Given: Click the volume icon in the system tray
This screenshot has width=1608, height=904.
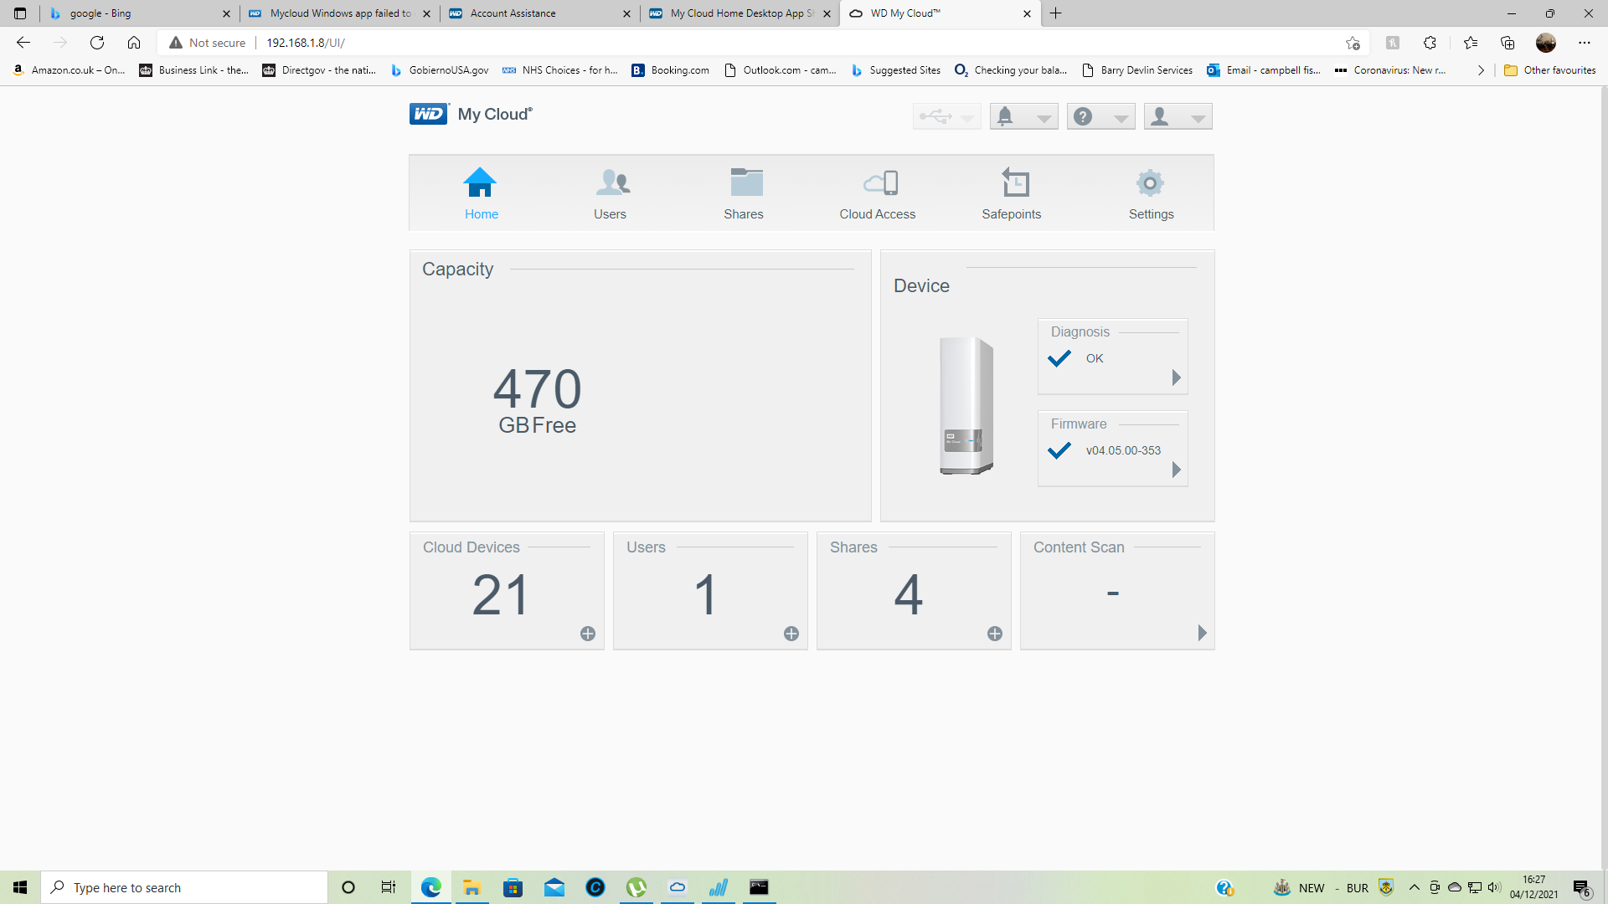Looking at the screenshot, I should click(1494, 887).
